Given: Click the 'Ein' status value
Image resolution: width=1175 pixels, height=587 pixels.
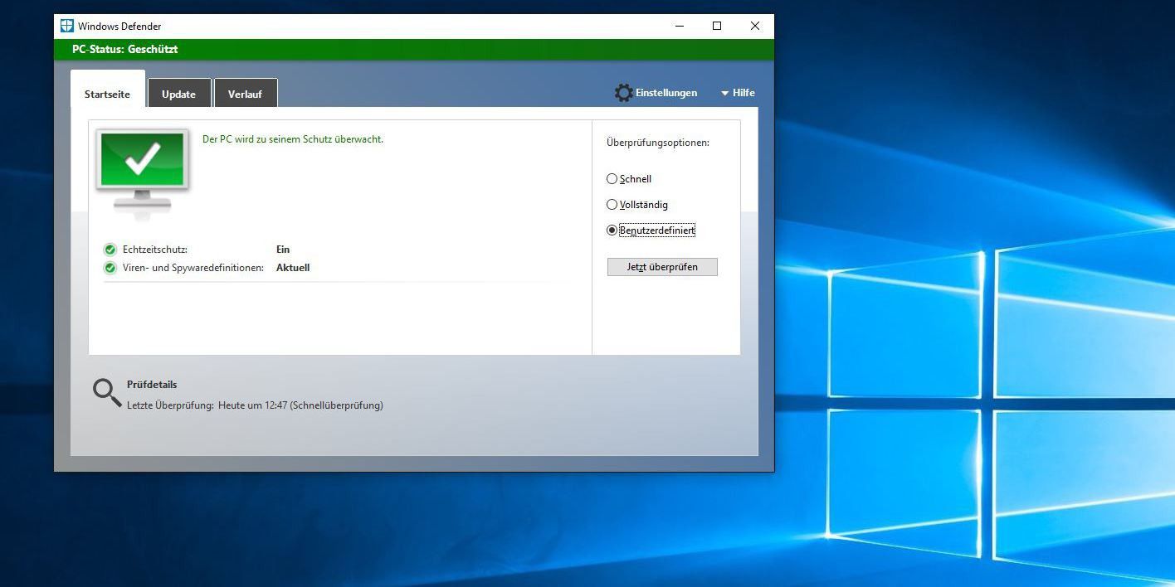Looking at the screenshot, I should coord(283,250).
